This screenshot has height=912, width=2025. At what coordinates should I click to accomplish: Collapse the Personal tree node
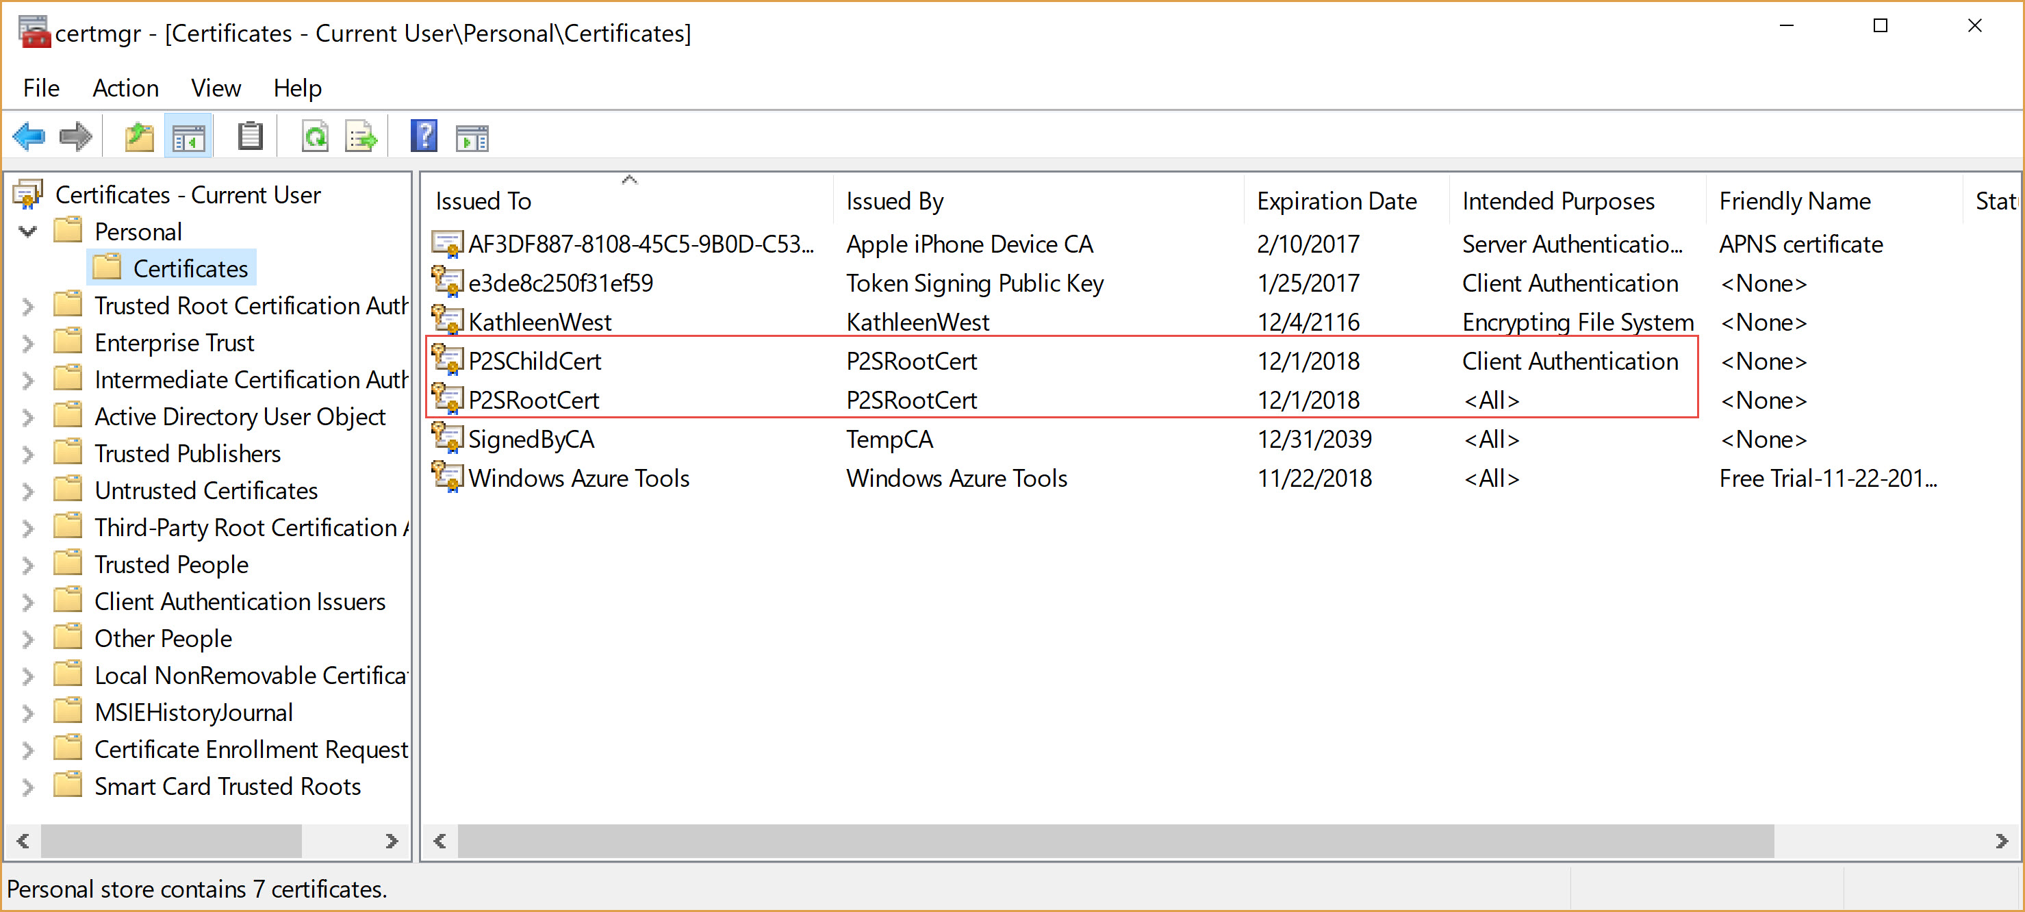[28, 231]
